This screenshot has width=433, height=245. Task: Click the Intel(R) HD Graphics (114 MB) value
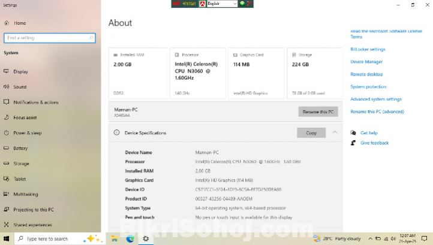[x=224, y=180]
